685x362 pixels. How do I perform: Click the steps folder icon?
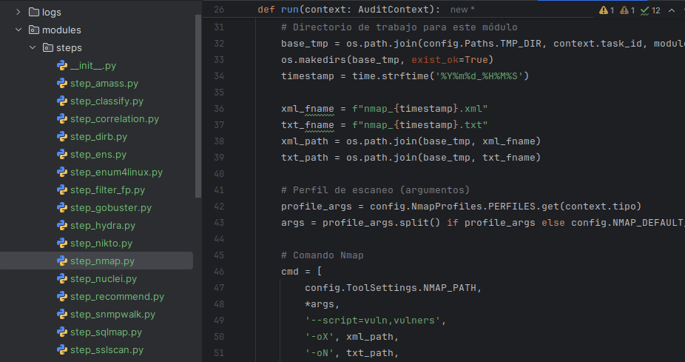pyautogui.click(x=48, y=47)
